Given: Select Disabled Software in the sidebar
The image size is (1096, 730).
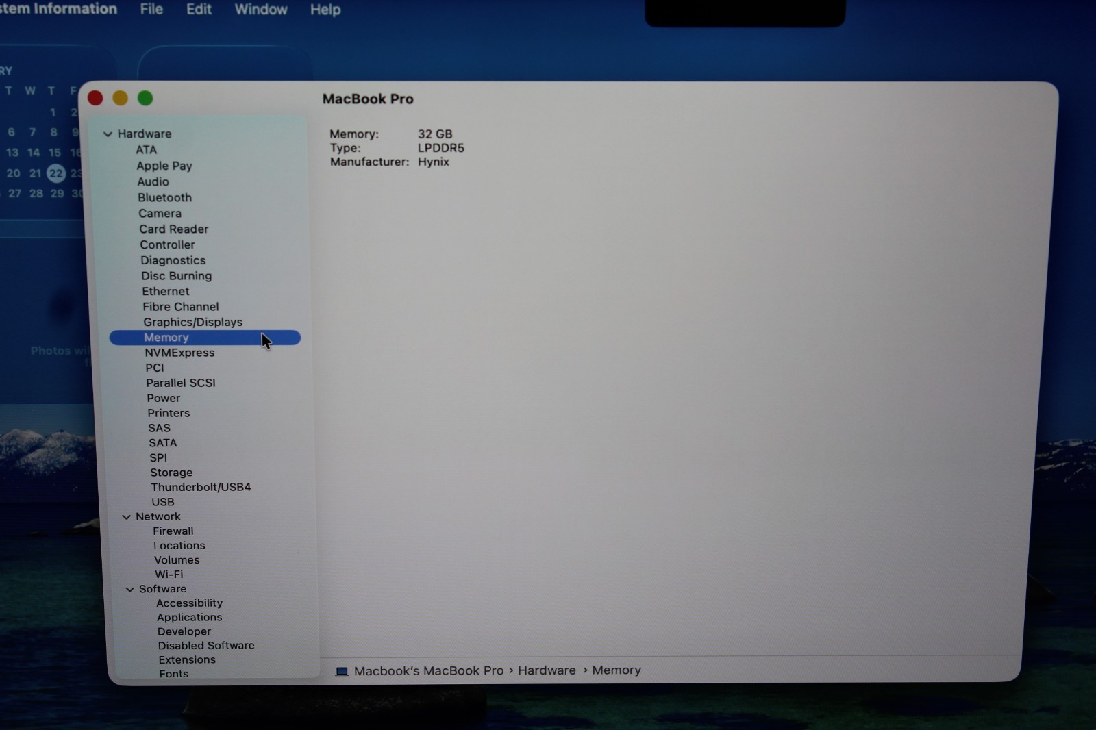Looking at the screenshot, I should pos(206,646).
